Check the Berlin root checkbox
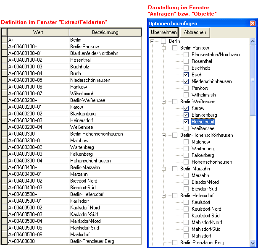The image size is (258, 248). pyautogui.click(x=163, y=41)
